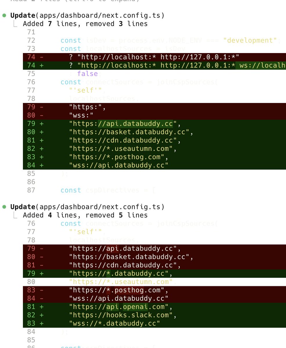Viewport: 286px width, 348px height.
Task: Click added line 80 "https://basket.databuddy.cc"
Action: pyautogui.click(x=154, y=132)
